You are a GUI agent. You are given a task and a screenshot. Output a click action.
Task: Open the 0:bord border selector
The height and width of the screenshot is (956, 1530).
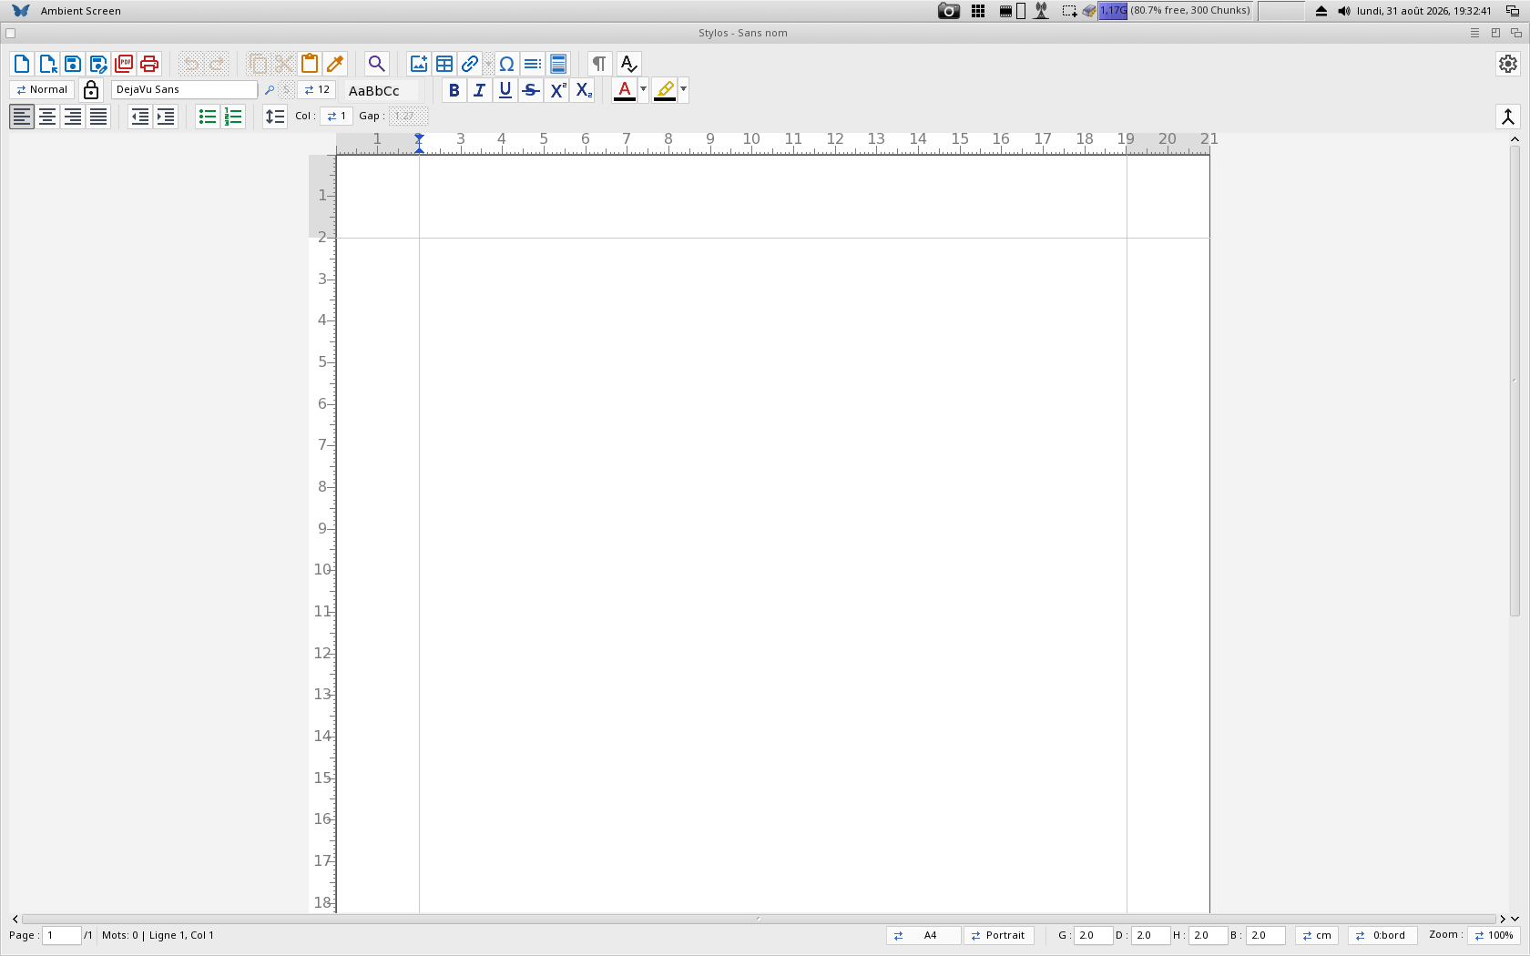[1382, 935]
